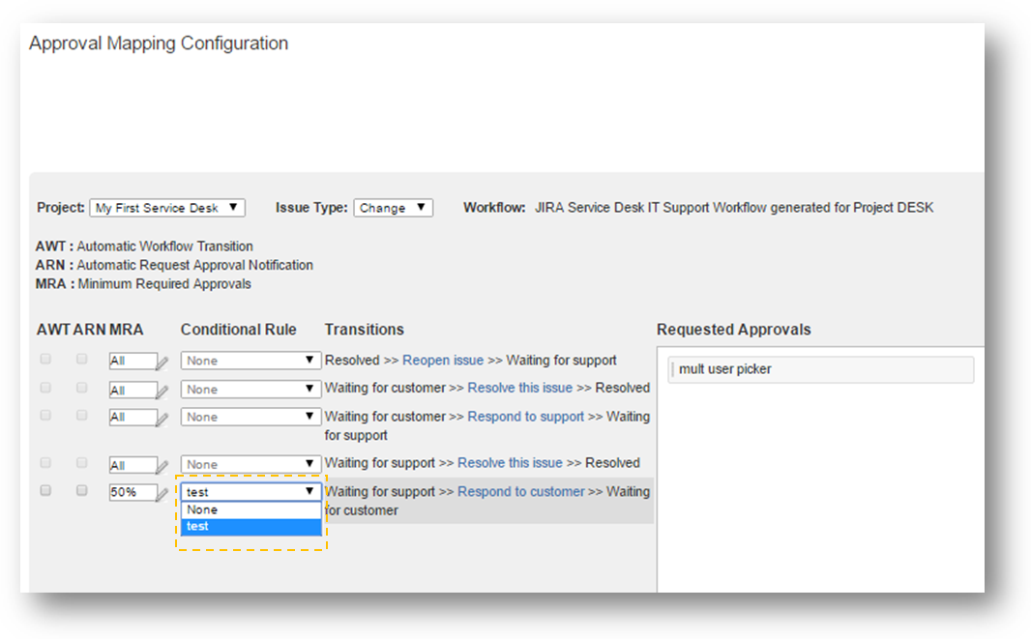
Task: Click the MRA pencil icon next to 50%
Action: click(162, 493)
